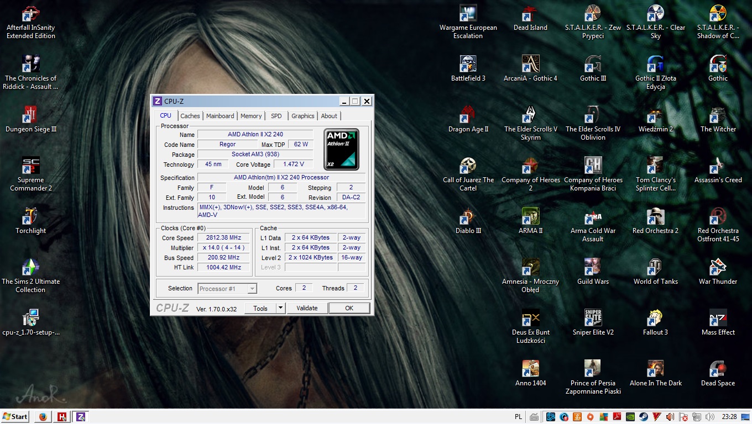Open the Graphics tab
The height and width of the screenshot is (424, 752).
click(303, 116)
